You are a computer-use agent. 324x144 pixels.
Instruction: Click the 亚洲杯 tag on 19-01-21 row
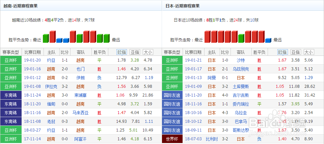coord(172,60)
